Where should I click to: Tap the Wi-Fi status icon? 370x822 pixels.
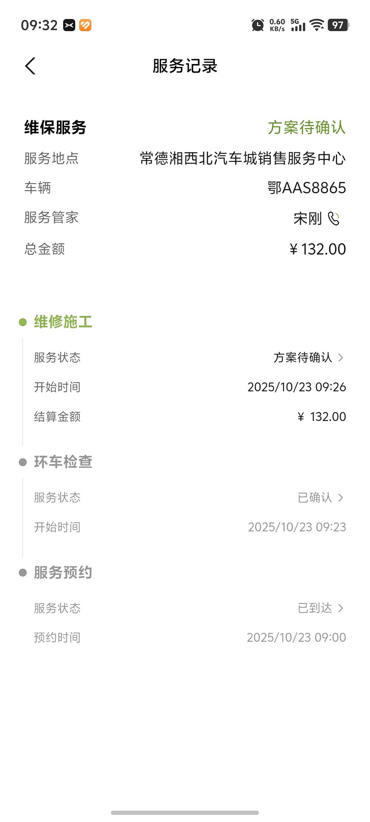click(317, 25)
